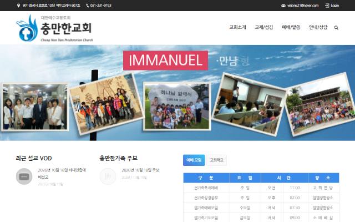Screen dimensions: 355x222
Task: Click the 구분 table column header
Action: tap(206, 178)
